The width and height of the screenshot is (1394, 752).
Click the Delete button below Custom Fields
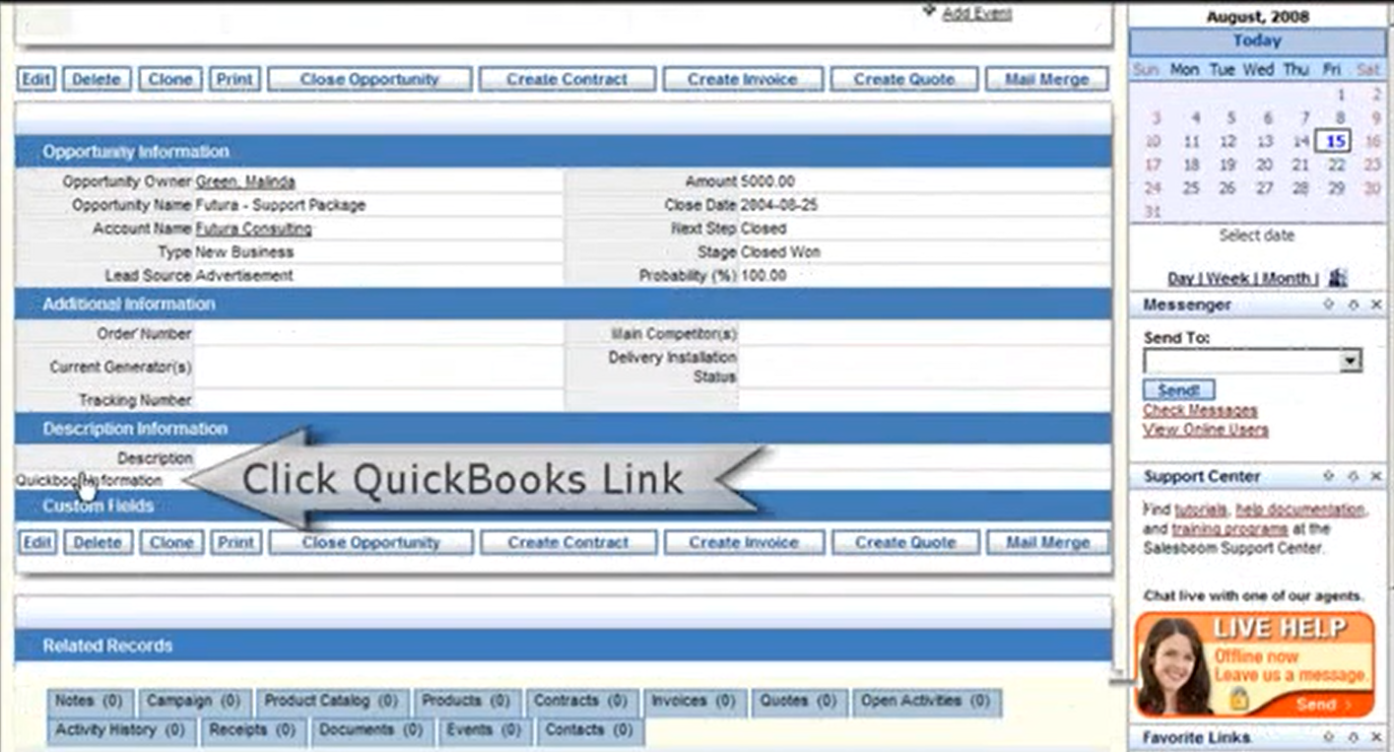[98, 542]
